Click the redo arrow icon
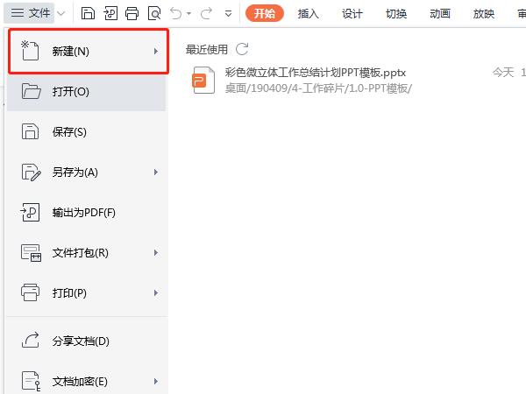Screen dimensions: 526x394 [x=206, y=13]
